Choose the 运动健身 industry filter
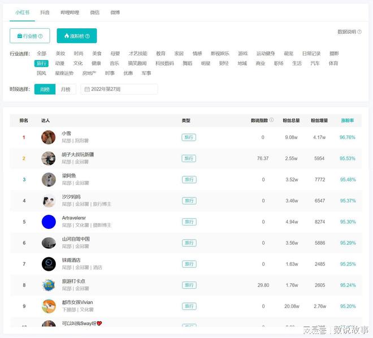The image size is (373, 338). [x=266, y=54]
